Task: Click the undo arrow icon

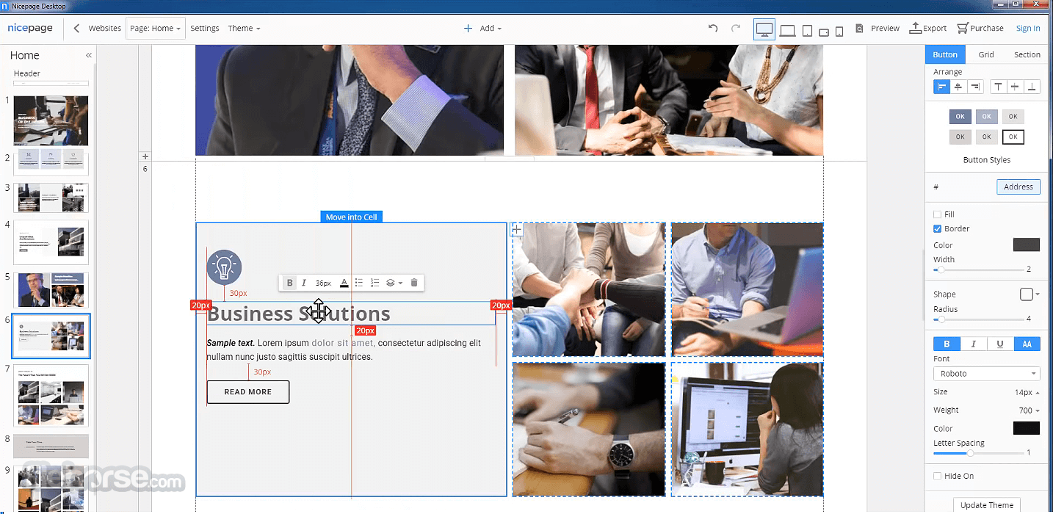Action: [713, 28]
